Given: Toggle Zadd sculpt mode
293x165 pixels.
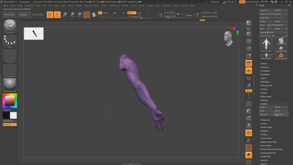Looking at the screenshot, I should coord(131,13).
